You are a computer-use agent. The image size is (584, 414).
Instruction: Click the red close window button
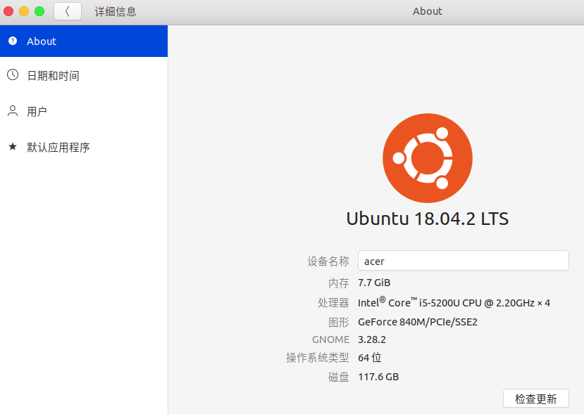(8, 11)
